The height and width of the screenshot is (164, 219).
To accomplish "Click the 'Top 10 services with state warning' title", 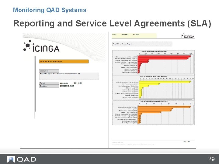I will (x=153, y=77).
